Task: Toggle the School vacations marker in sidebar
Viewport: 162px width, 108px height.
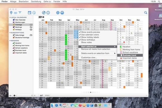Action: [14, 48]
